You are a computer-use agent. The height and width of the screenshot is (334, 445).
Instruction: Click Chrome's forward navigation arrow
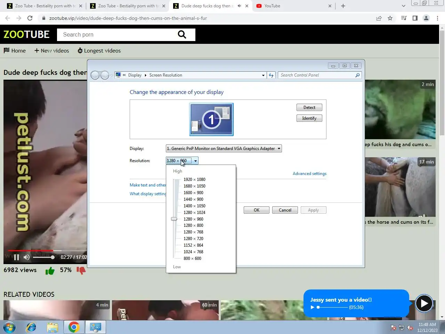19,18
